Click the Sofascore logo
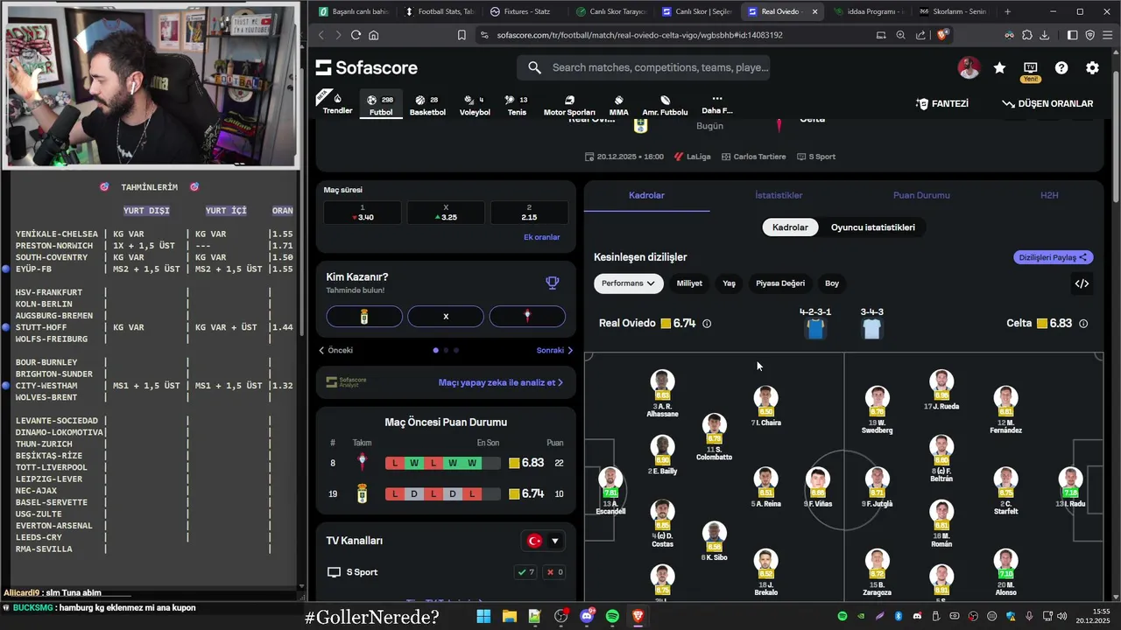Viewport: 1121px width, 630px height. [x=367, y=68]
